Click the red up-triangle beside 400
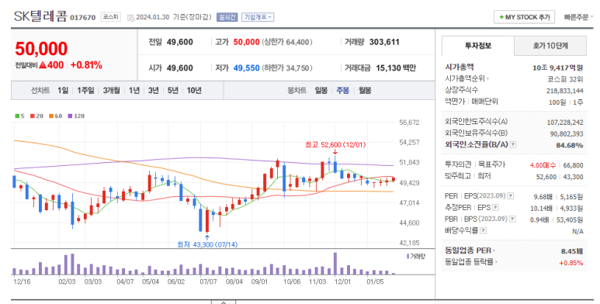The image size is (600, 304). point(43,65)
